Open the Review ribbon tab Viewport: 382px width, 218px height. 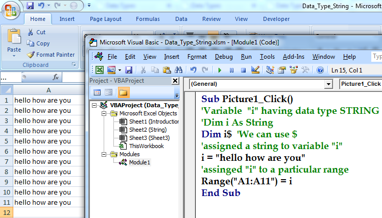click(211, 19)
